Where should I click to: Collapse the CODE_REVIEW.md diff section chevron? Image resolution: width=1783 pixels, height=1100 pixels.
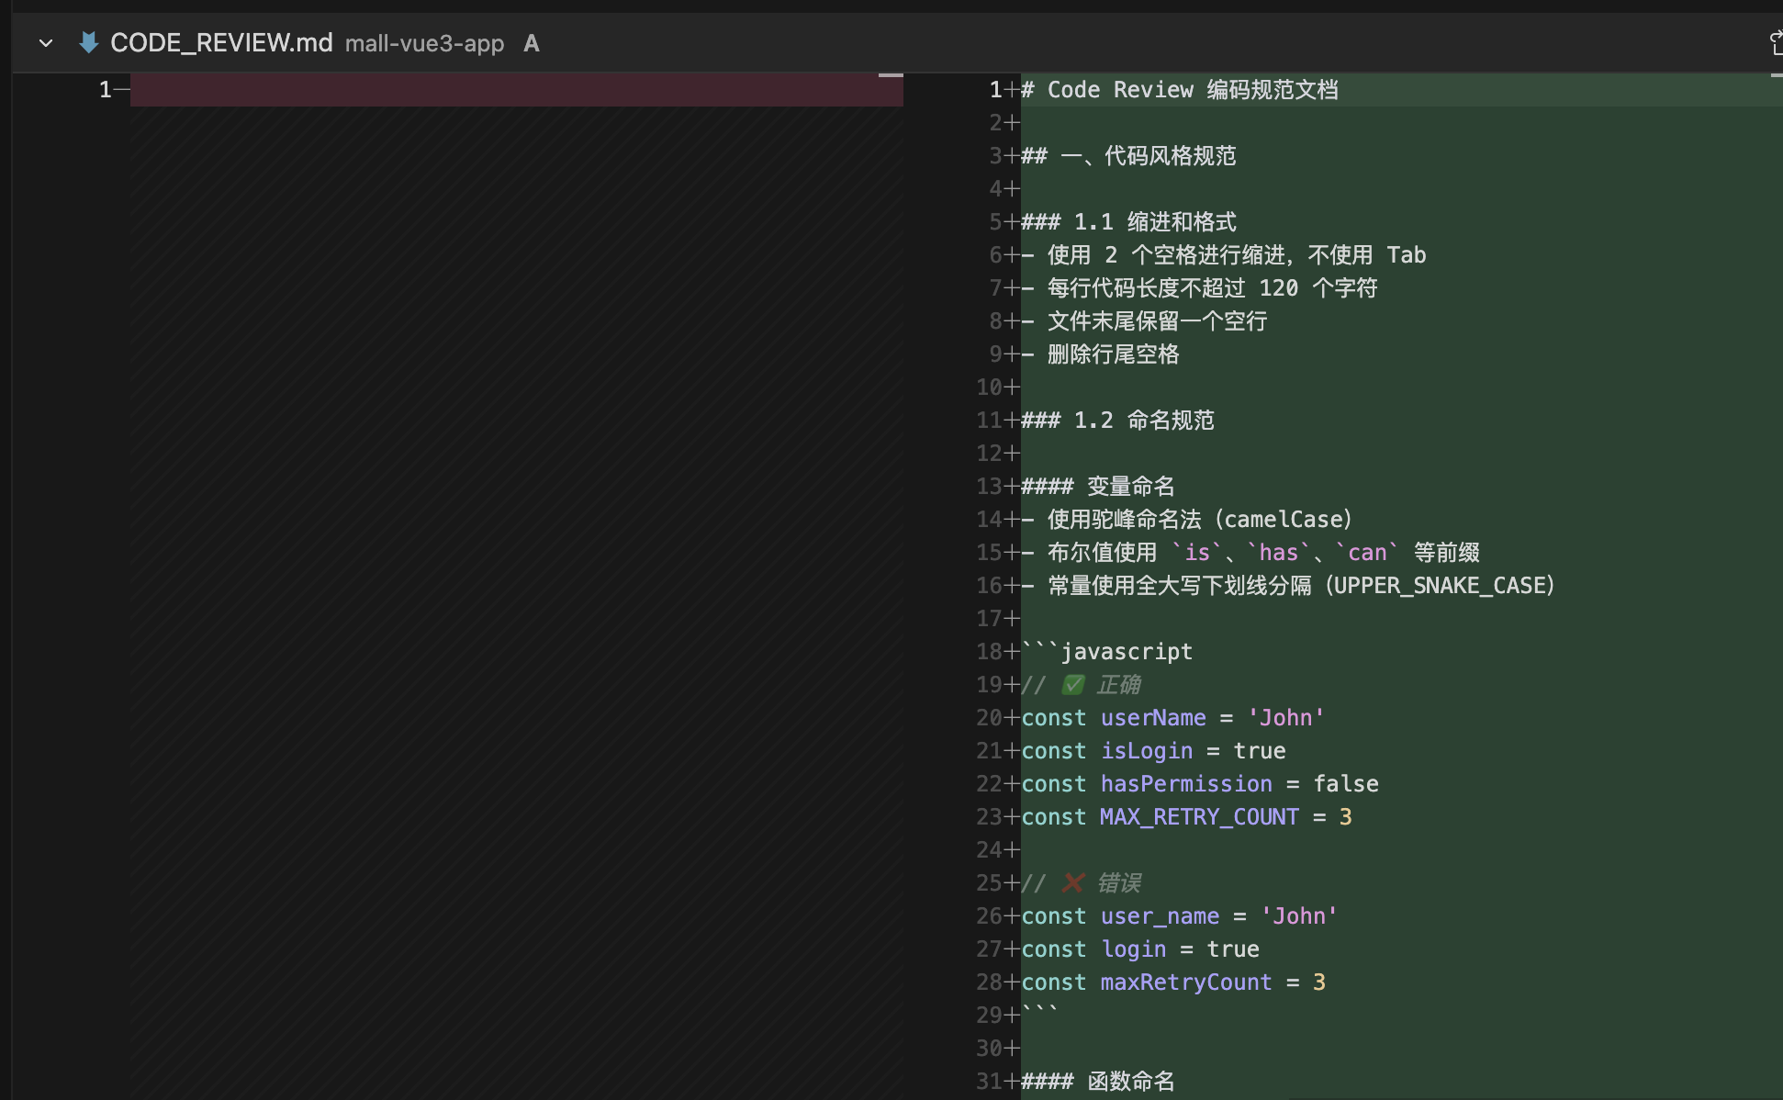click(x=45, y=43)
